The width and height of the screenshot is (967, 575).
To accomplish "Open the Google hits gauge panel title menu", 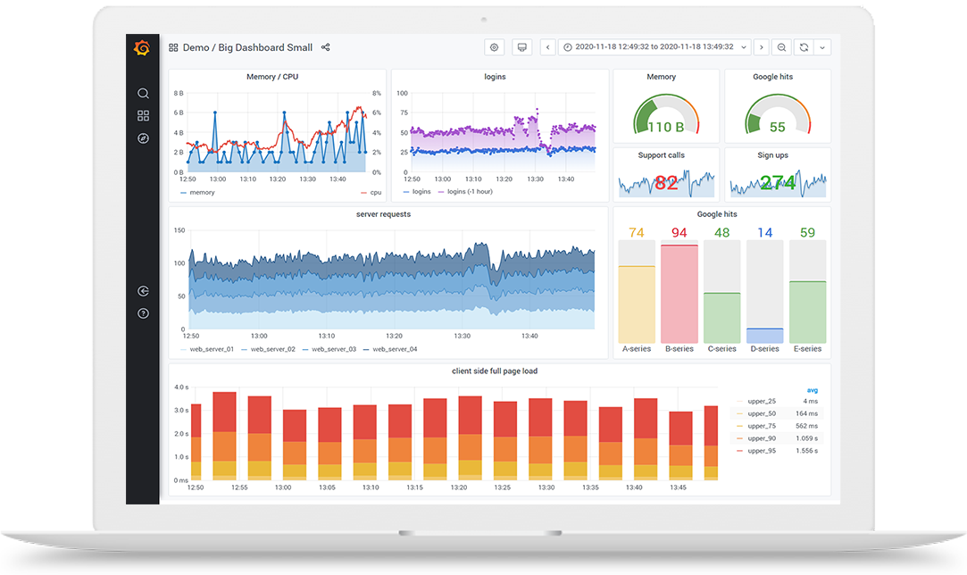I will click(x=772, y=77).
